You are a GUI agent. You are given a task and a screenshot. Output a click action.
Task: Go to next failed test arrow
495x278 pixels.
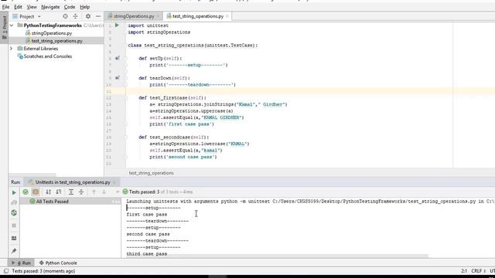pyautogui.click(x=104, y=192)
